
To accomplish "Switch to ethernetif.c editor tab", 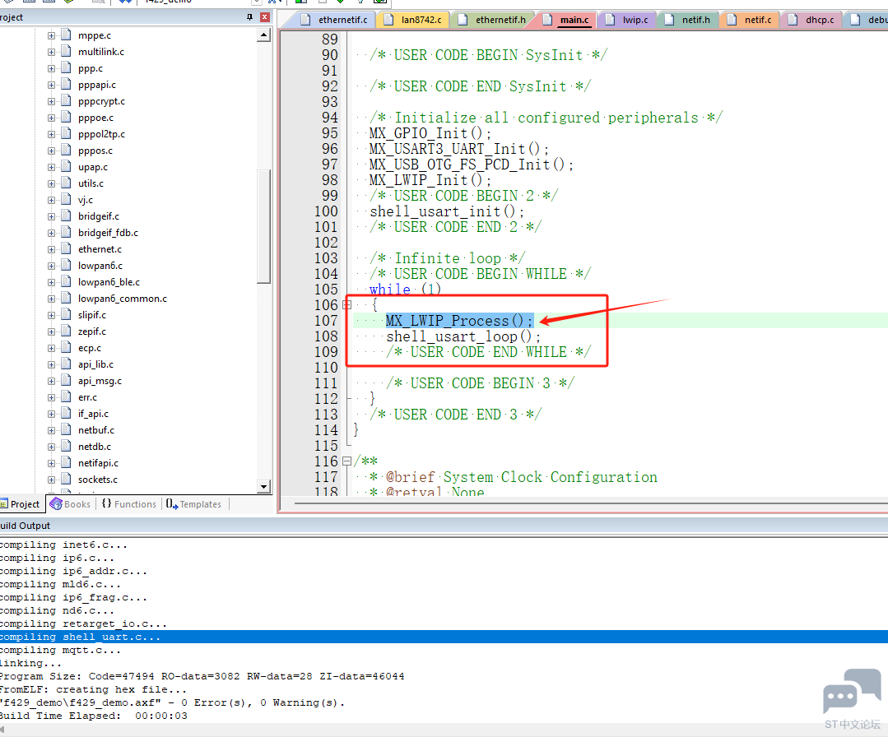I will click(335, 20).
